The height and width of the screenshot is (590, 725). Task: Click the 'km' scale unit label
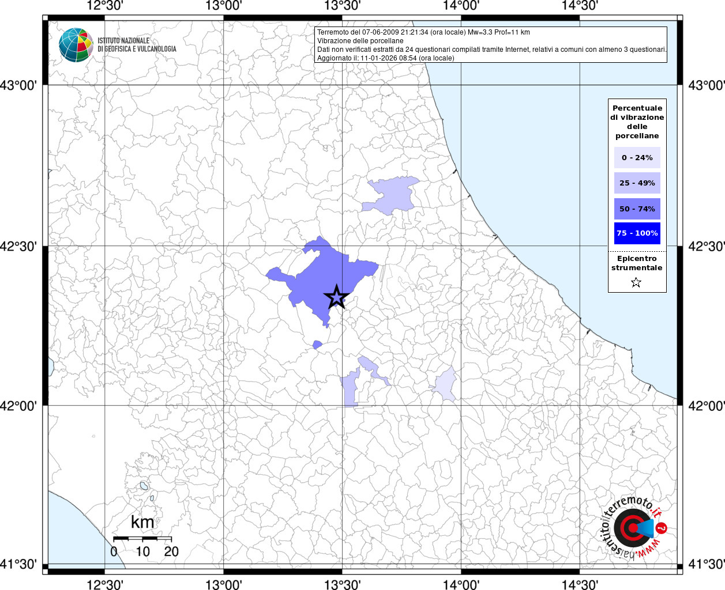click(x=142, y=522)
